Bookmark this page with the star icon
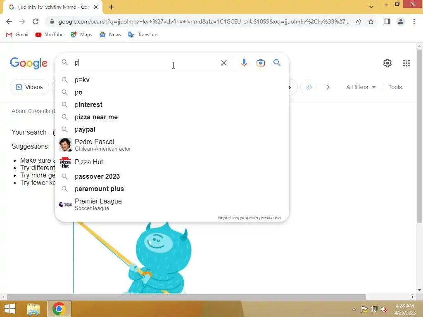The width and height of the screenshot is (423, 317). 371,21
